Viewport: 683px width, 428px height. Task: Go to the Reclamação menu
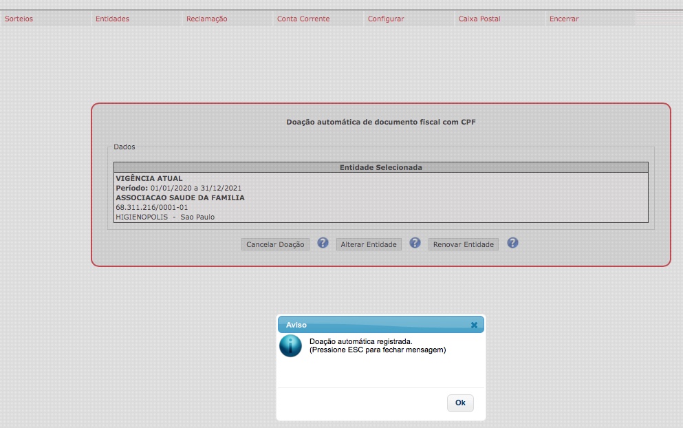(206, 19)
